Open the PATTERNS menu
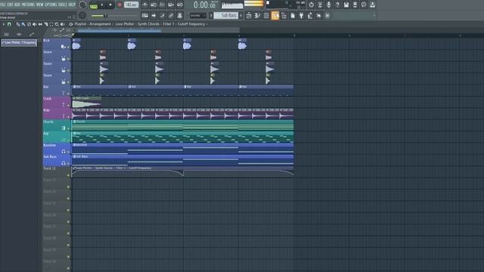Screen dimensions: 484x272 point(28,5)
